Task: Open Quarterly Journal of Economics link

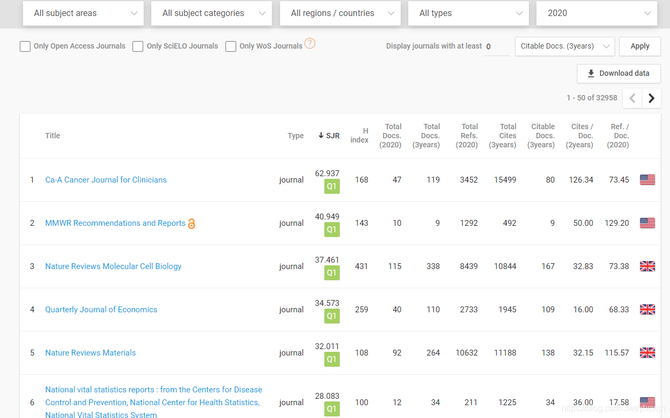Action: (x=102, y=310)
